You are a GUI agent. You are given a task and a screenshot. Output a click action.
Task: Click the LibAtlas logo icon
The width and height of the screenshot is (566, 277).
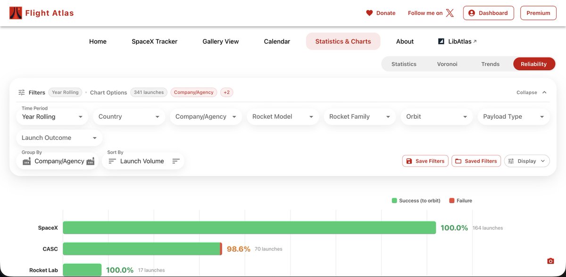[x=441, y=41]
